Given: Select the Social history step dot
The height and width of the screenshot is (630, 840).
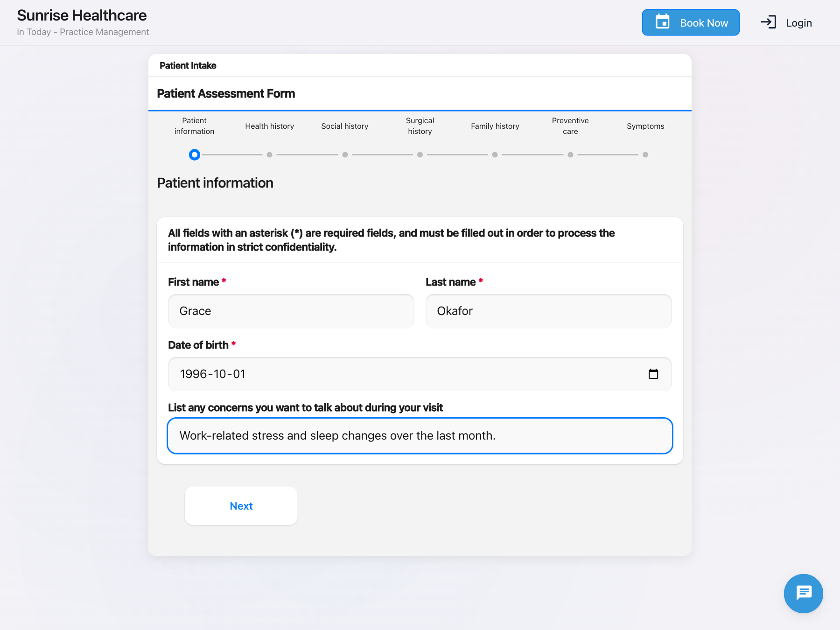Looking at the screenshot, I should coord(345,154).
